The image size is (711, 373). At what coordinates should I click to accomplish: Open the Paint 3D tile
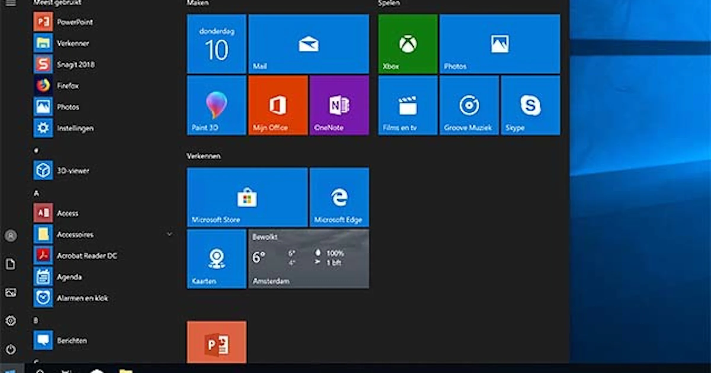pyautogui.click(x=217, y=105)
